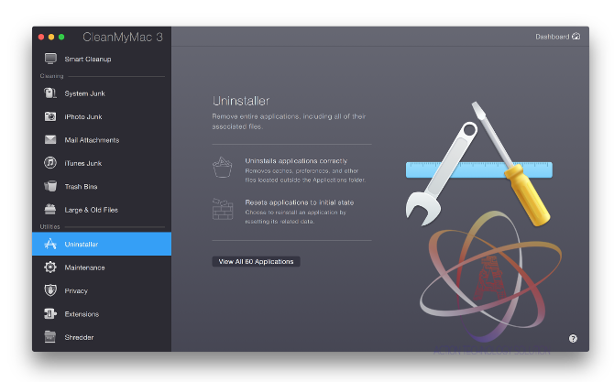Click the Maintenance gear icon

(50, 267)
